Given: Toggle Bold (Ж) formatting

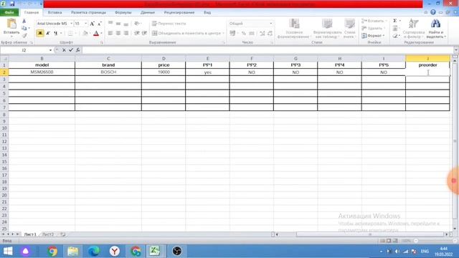Looking at the screenshot, I should click(40, 34).
